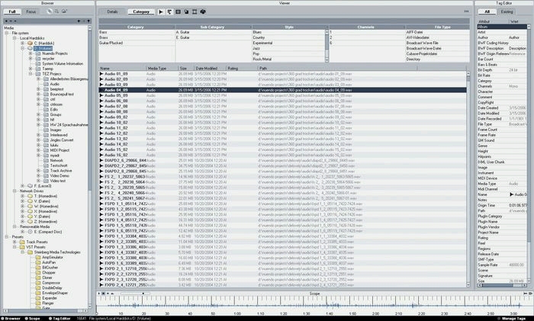Image resolution: width=534 pixels, height=321 pixels.
Task: Click the Sub Category filter header
Action: click(x=214, y=27)
